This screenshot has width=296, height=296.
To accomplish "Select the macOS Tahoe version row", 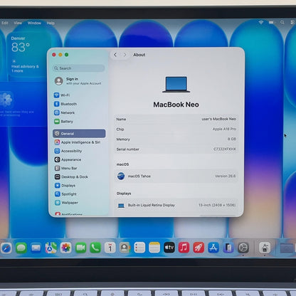I will [x=176, y=176].
